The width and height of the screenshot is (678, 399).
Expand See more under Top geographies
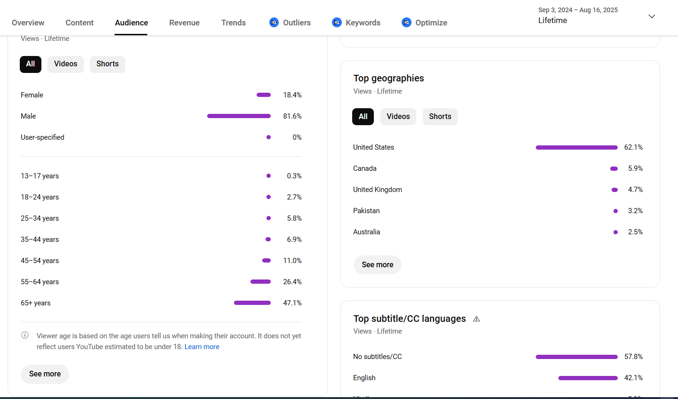377,265
